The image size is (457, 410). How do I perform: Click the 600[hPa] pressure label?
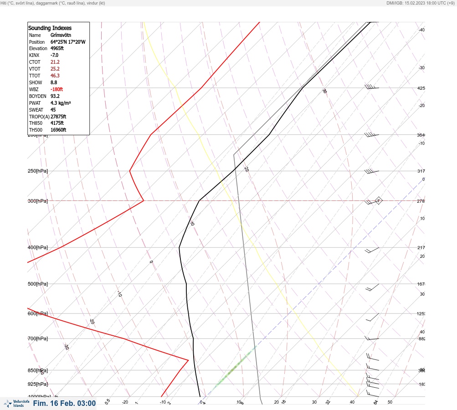pyautogui.click(x=38, y=313)
